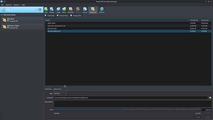The height and width of the screenshot is (120, 213).
Task: Click the Remove disk toolbar icon
Action: [71, 9]
